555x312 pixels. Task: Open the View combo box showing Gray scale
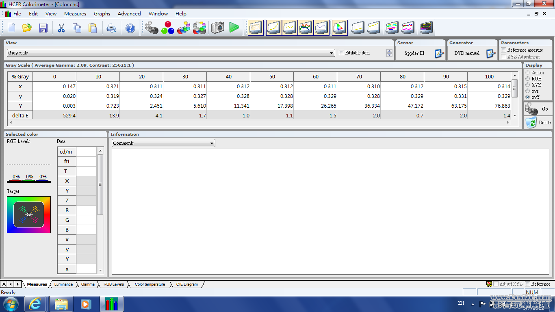171,53
